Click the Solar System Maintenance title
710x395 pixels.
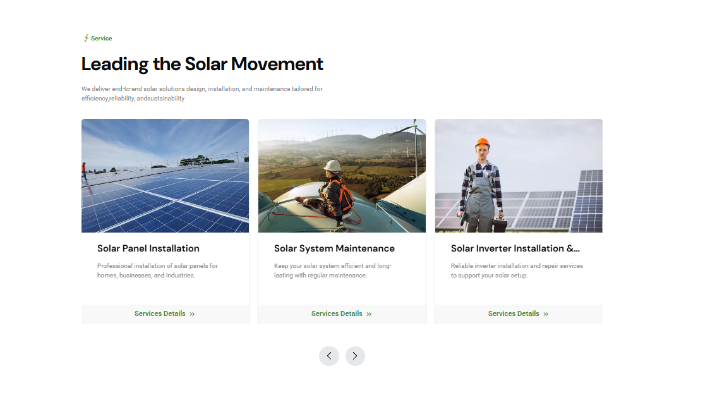pos(334,248)
